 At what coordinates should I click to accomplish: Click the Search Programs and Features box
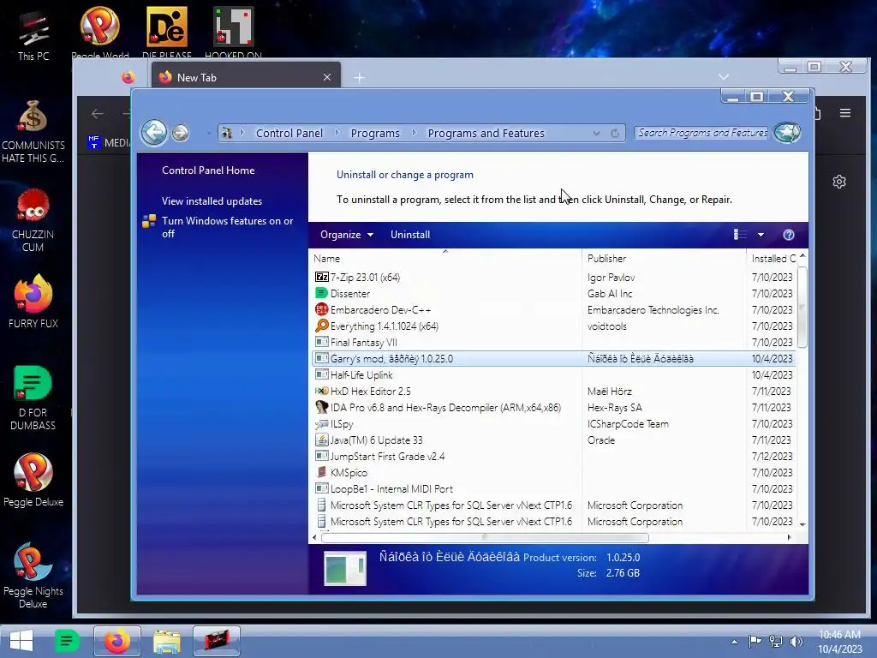point(702,133)
